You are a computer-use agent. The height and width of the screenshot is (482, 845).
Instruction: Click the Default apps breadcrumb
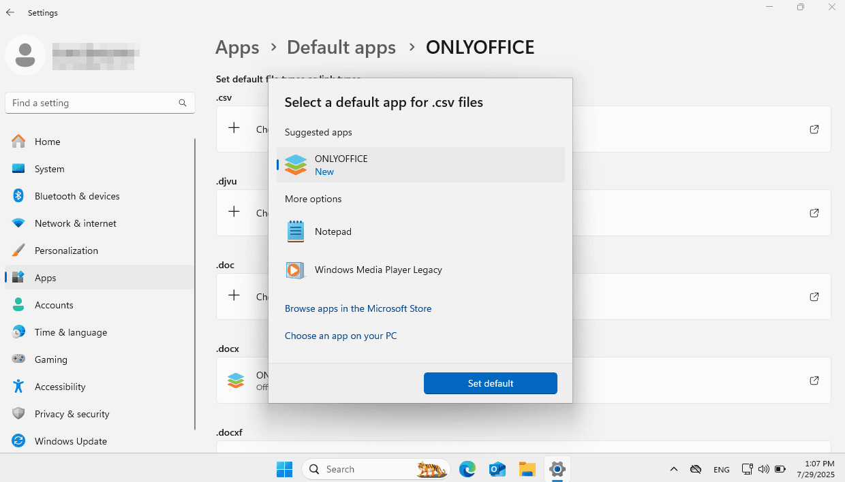coord(341,47)
